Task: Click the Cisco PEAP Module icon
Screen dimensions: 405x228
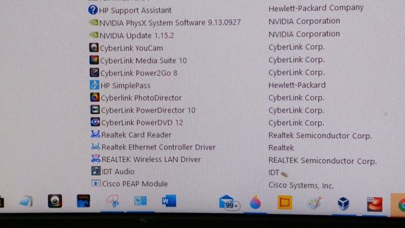Action: [96, 183]
